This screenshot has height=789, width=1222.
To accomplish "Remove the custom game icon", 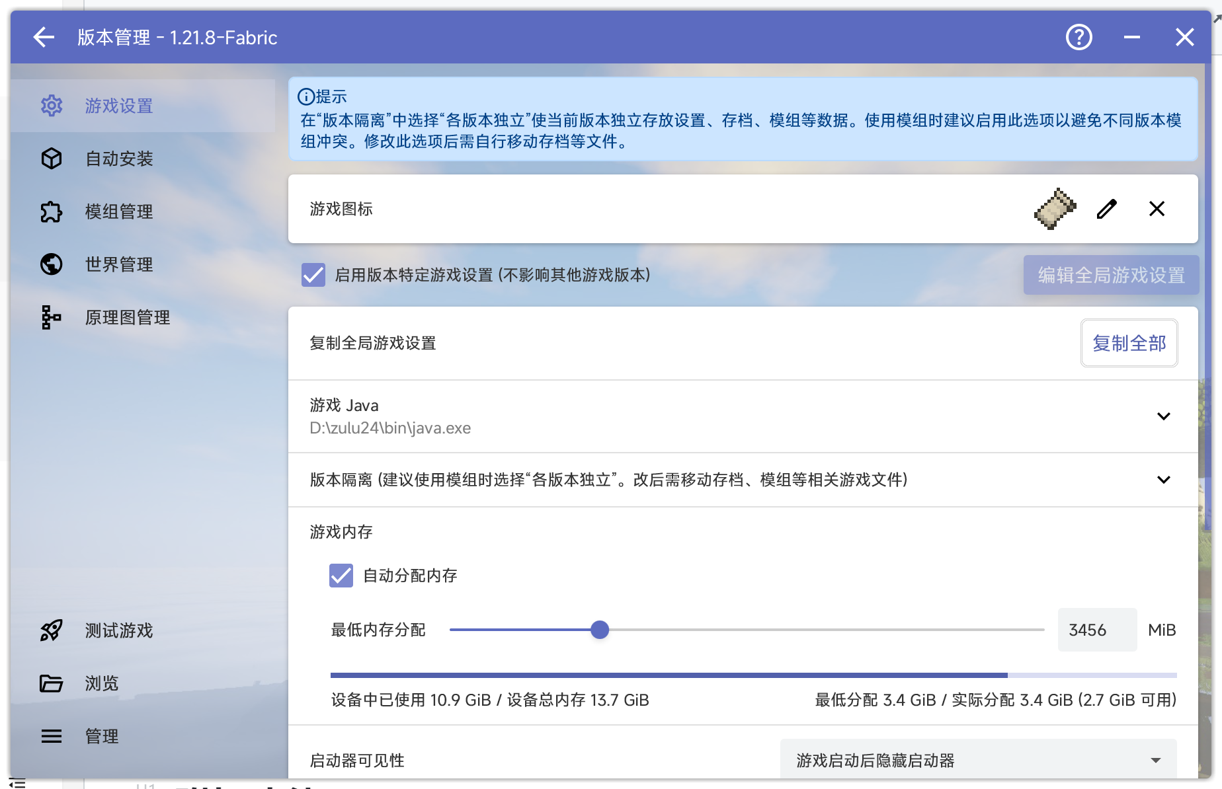I will [1157, 209].
